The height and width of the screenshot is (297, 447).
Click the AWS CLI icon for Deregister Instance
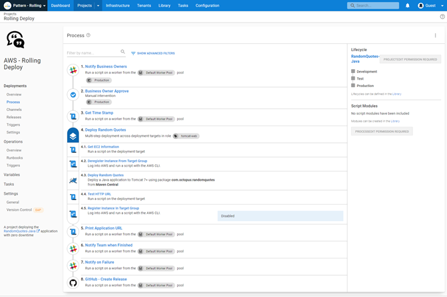pyautogui.click(x=73, y=164)
